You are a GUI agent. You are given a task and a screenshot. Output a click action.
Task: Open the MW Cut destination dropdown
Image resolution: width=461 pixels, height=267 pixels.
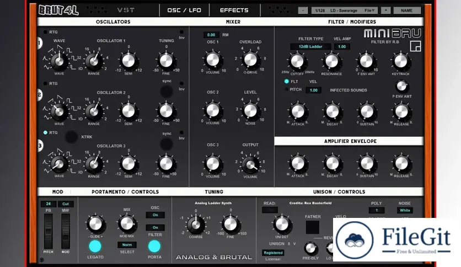66,204
